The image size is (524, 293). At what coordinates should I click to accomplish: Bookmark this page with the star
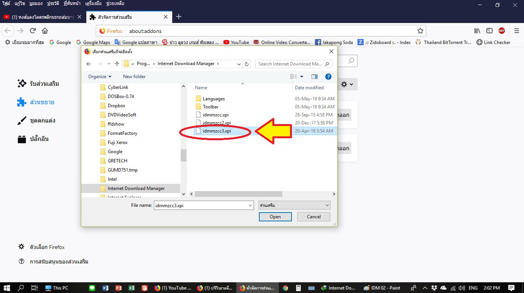point(420,31)
